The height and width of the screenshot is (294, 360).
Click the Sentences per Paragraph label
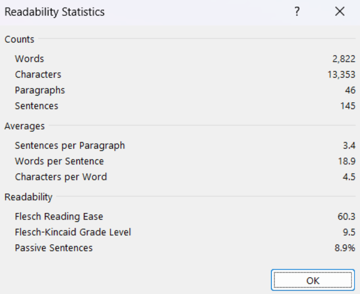(70, 146)
